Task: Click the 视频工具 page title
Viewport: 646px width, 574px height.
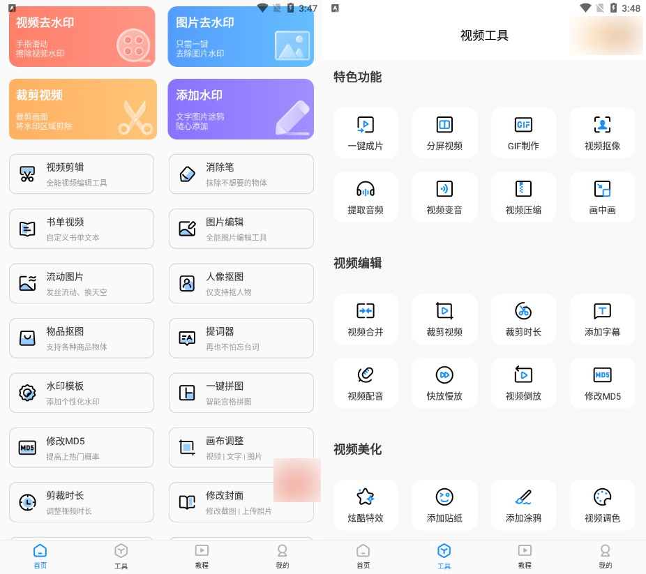Action: [x=484, y=36]
